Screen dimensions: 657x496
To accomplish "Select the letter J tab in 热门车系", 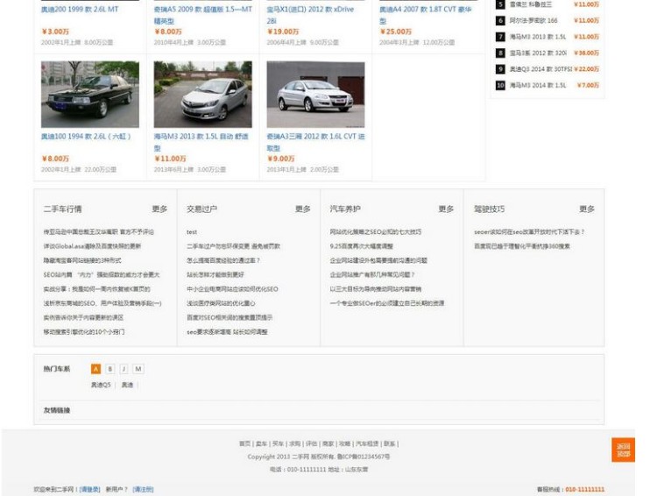I will (124, 369).
